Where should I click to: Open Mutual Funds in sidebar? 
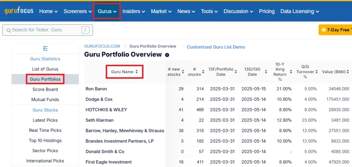[45, 99]
